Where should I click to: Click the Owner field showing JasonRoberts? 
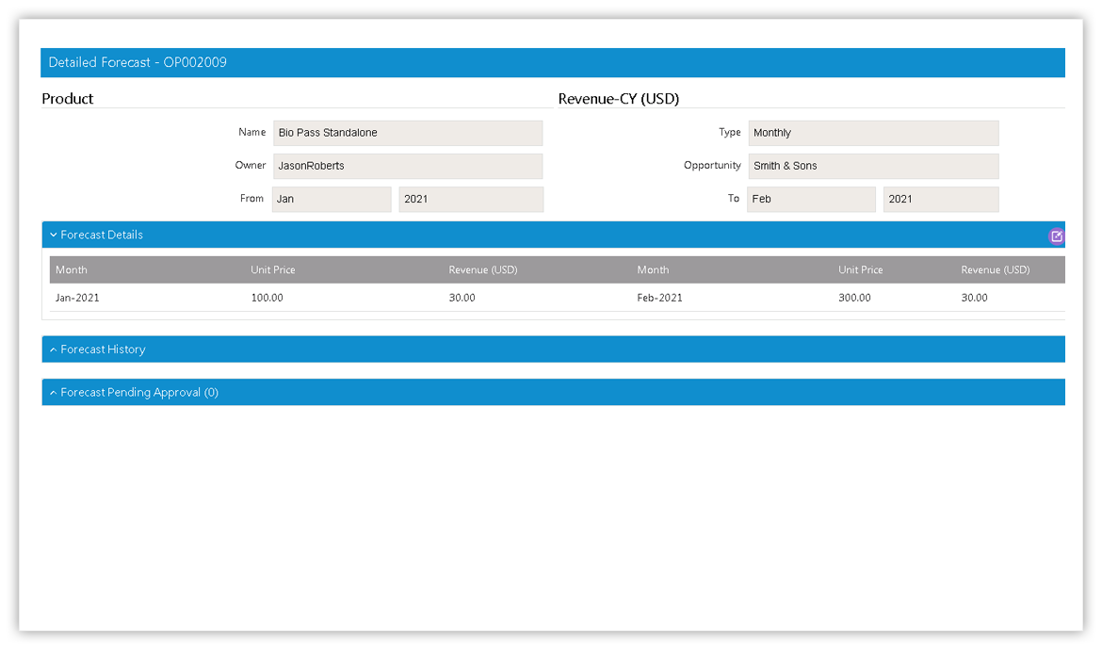[407, 166]
